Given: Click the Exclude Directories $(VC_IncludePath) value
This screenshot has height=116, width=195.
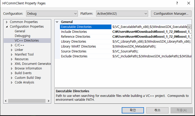Looking at the screenshot, I should click(151, 56).
